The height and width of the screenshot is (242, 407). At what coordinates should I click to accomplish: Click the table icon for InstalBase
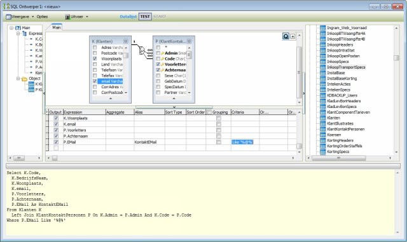[x=322, y=73]
